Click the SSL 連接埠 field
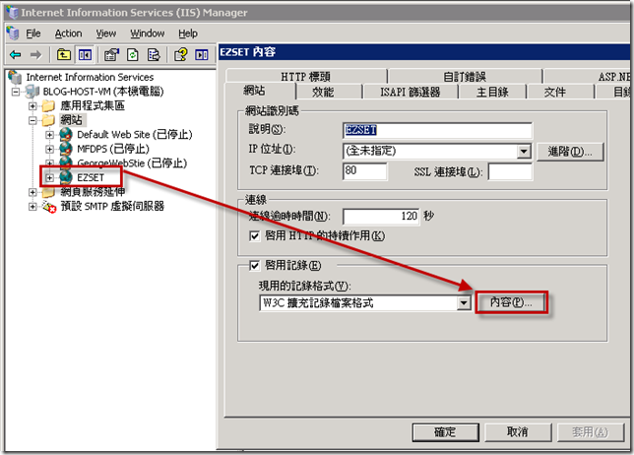Screen dimensions: 634x455 (510, 171)
